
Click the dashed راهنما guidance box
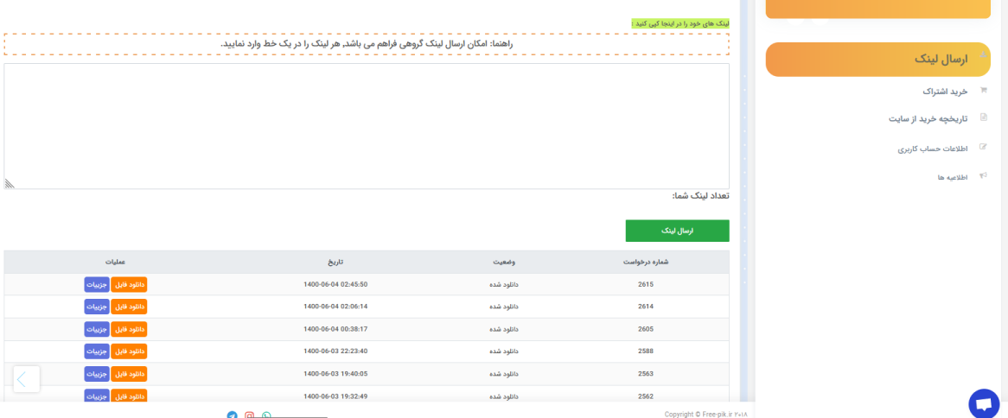[x=367, y=44]
